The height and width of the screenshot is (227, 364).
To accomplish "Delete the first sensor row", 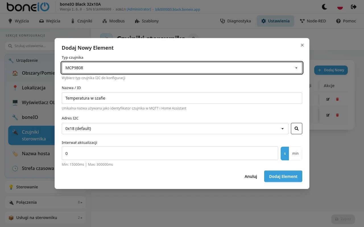I will point(338,99).
